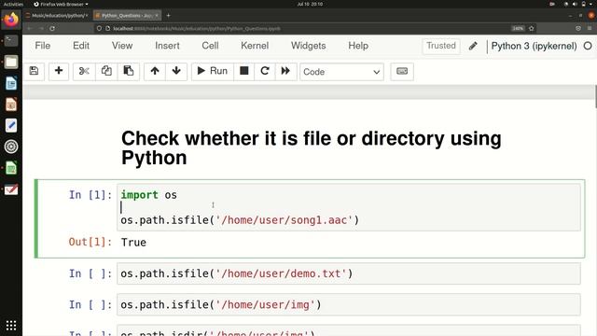Open the text editor dock icon
Screen dimensions: 597x336
pos(11,125)
